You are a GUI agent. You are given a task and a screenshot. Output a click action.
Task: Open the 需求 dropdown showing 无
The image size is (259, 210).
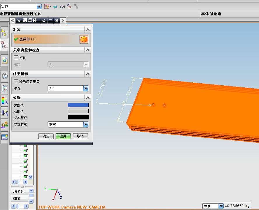tap(68, 64)
